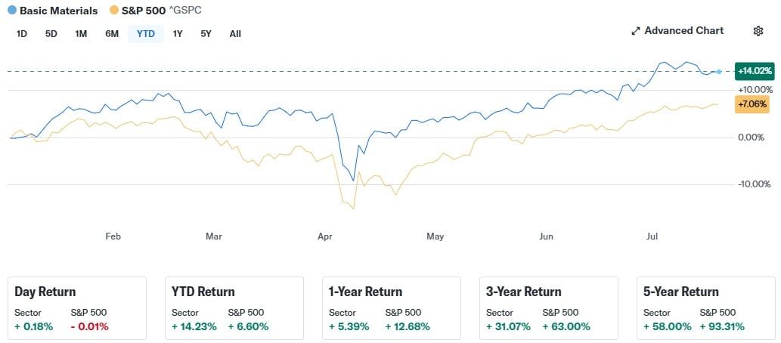The width and height of the screenshot is (781, 343).
Task: Click the +7.06% S&P 500 price tag
Action: click(x=752, y=104)
